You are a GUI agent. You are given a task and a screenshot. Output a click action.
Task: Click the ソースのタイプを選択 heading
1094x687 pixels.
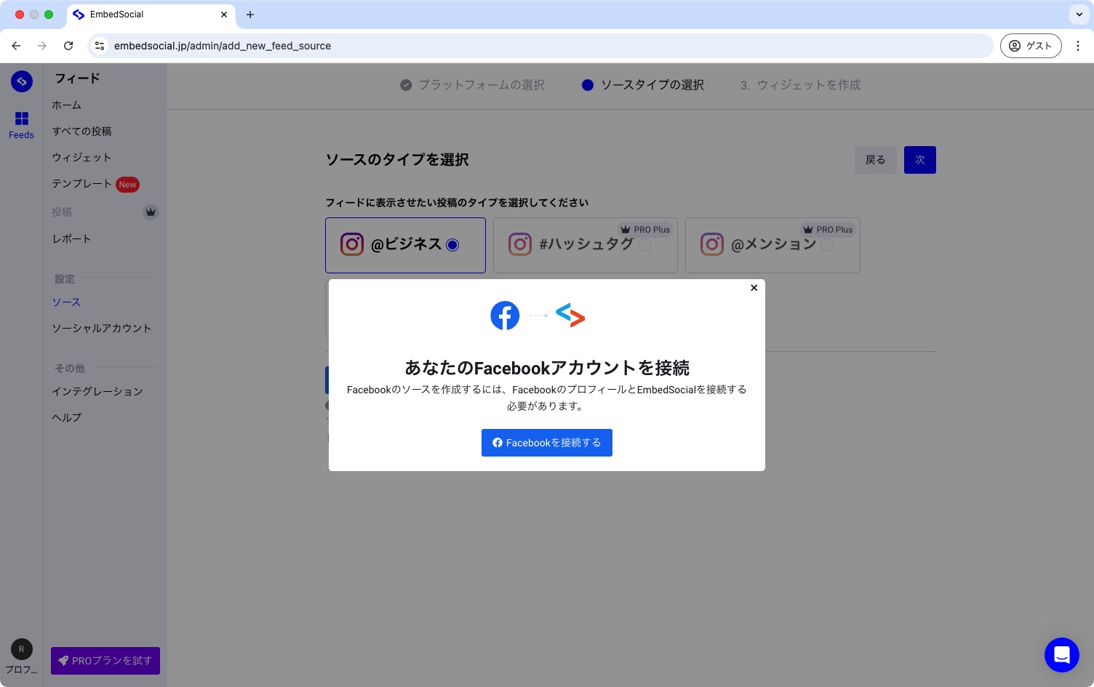(397, 160)
